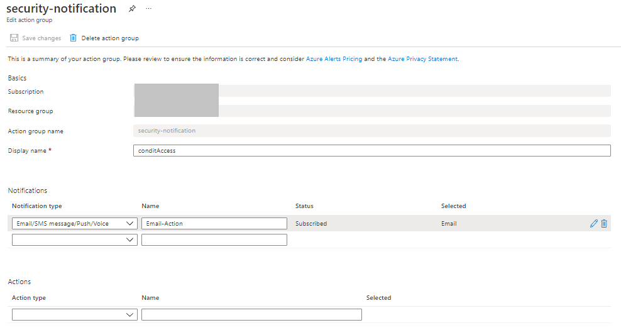Click the Email value under Selected column
The height and width of the screenshot is (330, 621).
tap(449, 224)
